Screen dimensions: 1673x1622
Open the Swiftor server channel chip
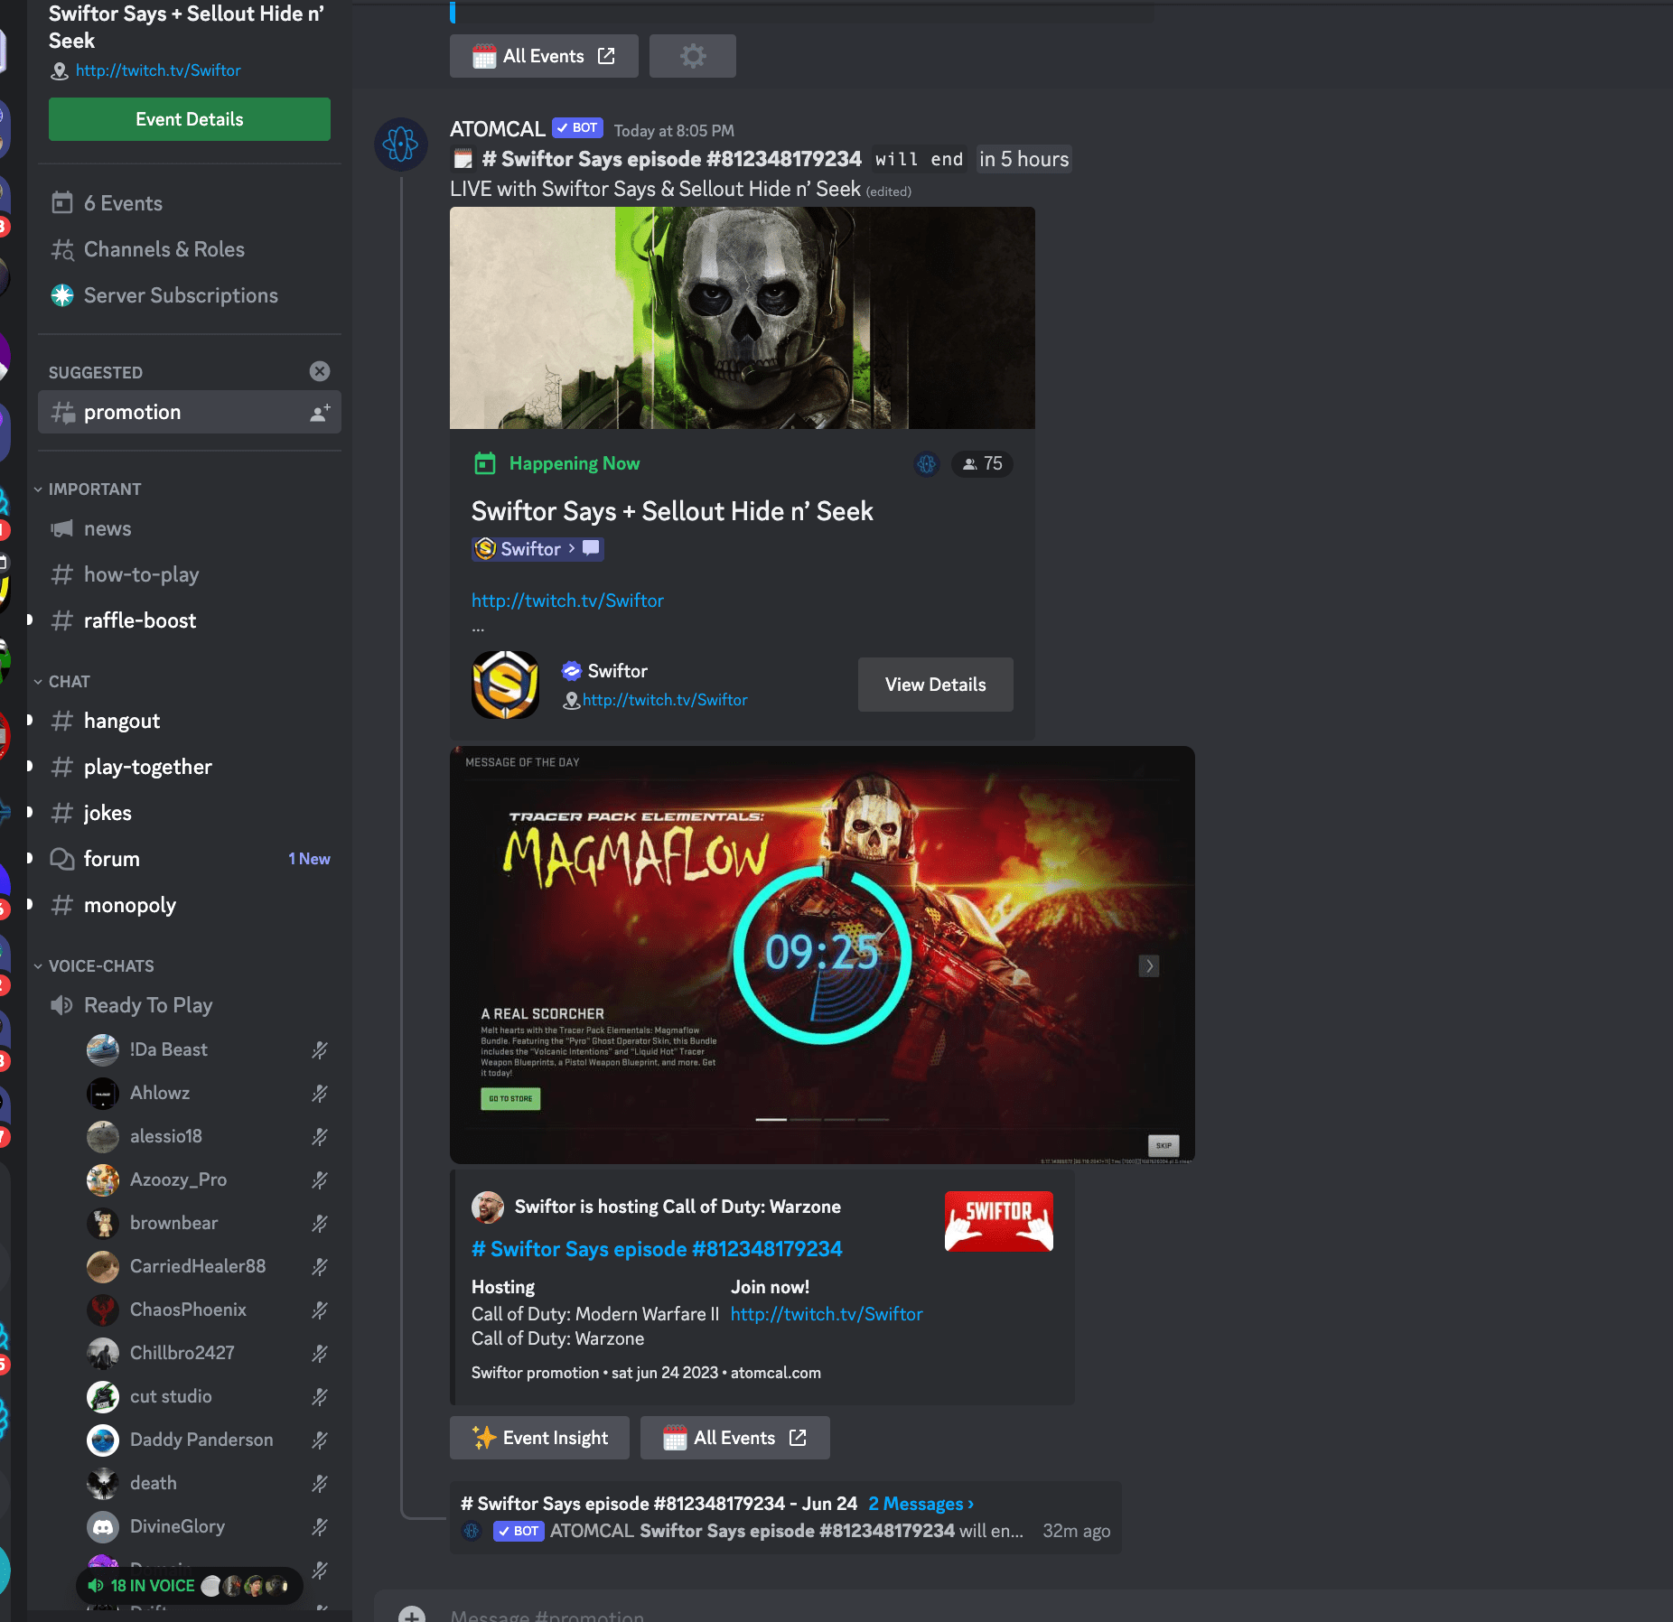tap(537, 548)
